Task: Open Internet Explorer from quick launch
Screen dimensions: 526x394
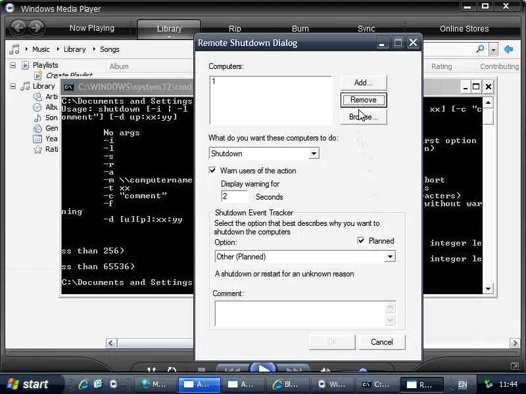Action: (x=84, y=384)
